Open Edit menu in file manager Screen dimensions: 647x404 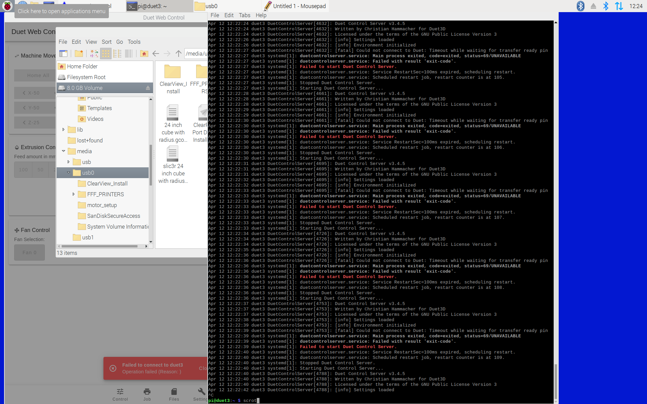pos(76,42)
